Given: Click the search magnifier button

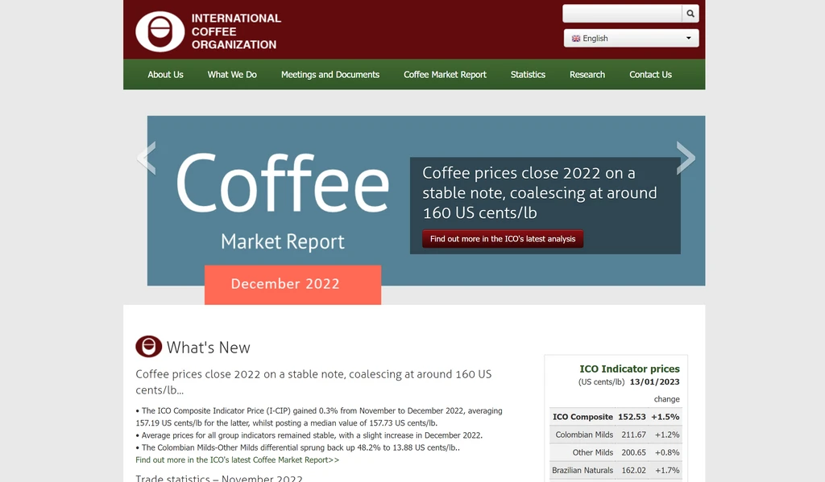Looking at the screenshot, I should coord(690,14).
